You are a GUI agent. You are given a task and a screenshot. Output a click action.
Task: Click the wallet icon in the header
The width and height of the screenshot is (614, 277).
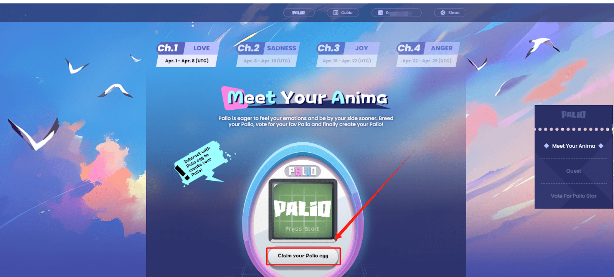point(380,13)
